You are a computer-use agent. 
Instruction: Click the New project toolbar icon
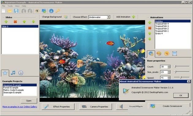4,11
